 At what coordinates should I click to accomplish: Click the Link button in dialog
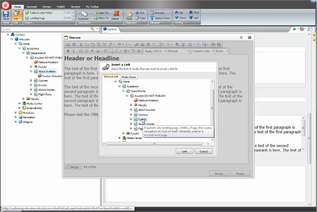(184, 151)
